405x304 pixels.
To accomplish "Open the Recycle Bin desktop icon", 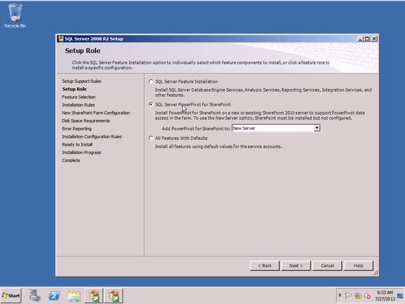I will [15, 15].
